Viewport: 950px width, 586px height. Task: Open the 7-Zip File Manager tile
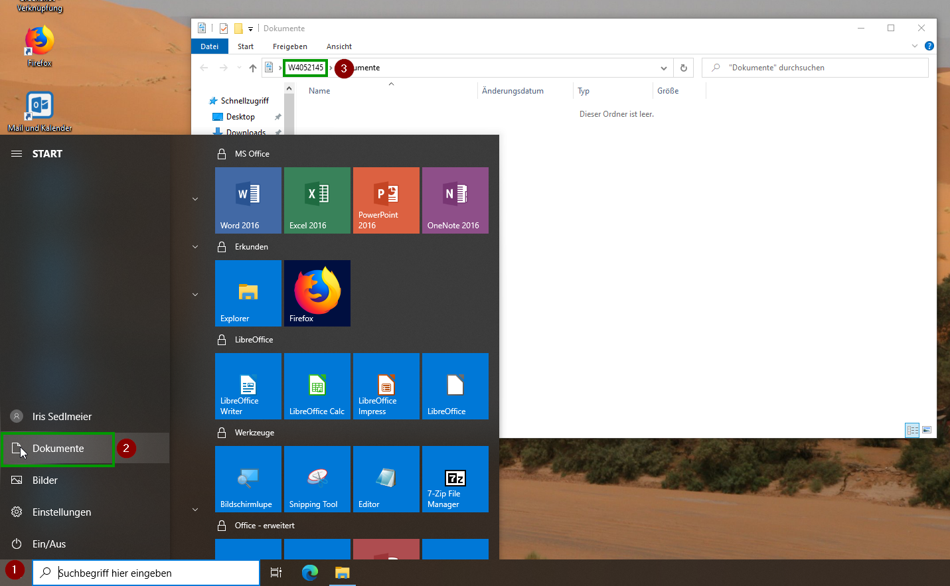click(x=455, y=479)
